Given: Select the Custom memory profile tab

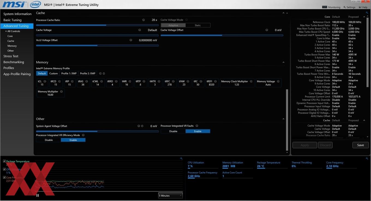Looking at the screenshot, I should point(53,73).
